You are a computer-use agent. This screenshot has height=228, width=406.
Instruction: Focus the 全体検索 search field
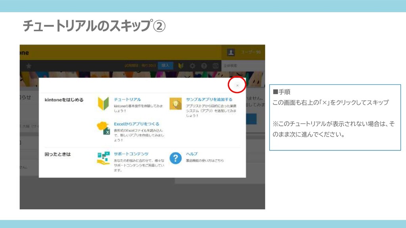tap(243, 66)
